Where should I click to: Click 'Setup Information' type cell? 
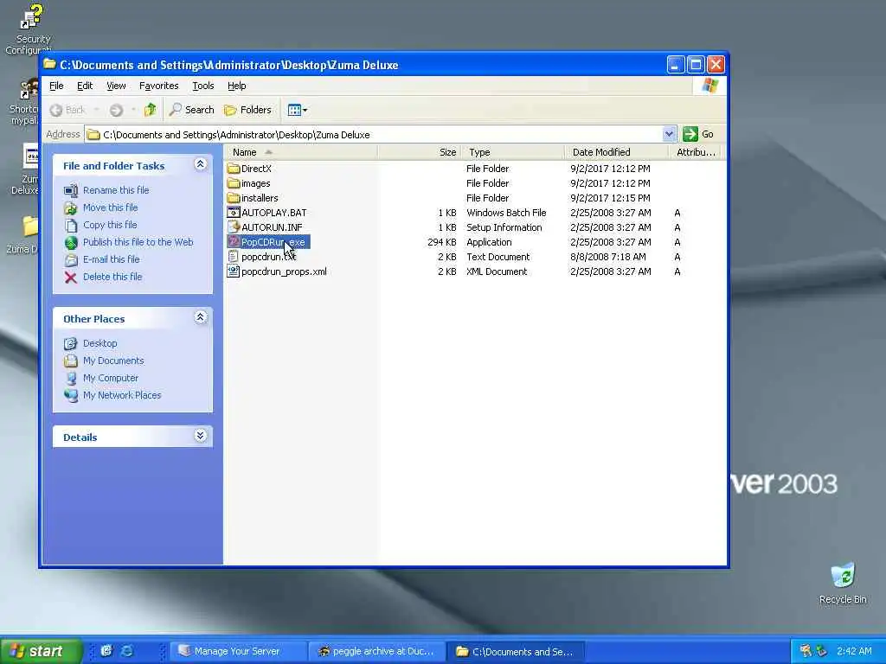pos(504,227)
